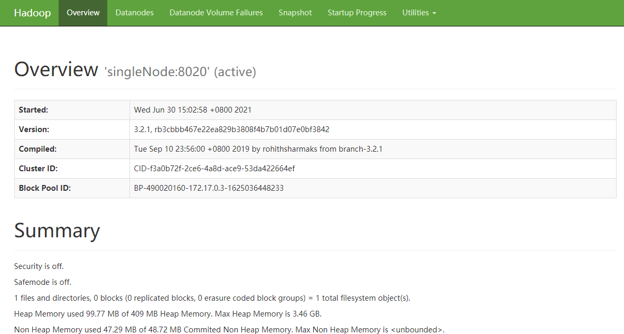This screenshot has width=624, height=334.
Task: Click the Block Pool ID: row label
Action: point(44,188)
